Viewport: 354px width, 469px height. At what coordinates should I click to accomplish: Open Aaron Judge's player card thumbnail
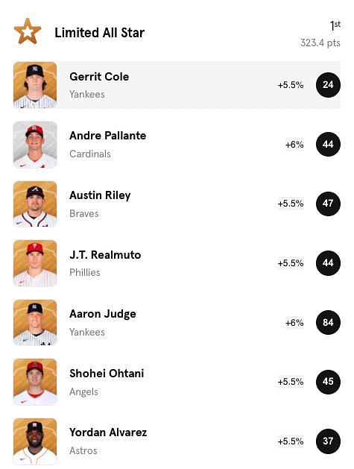click(35, 322)
